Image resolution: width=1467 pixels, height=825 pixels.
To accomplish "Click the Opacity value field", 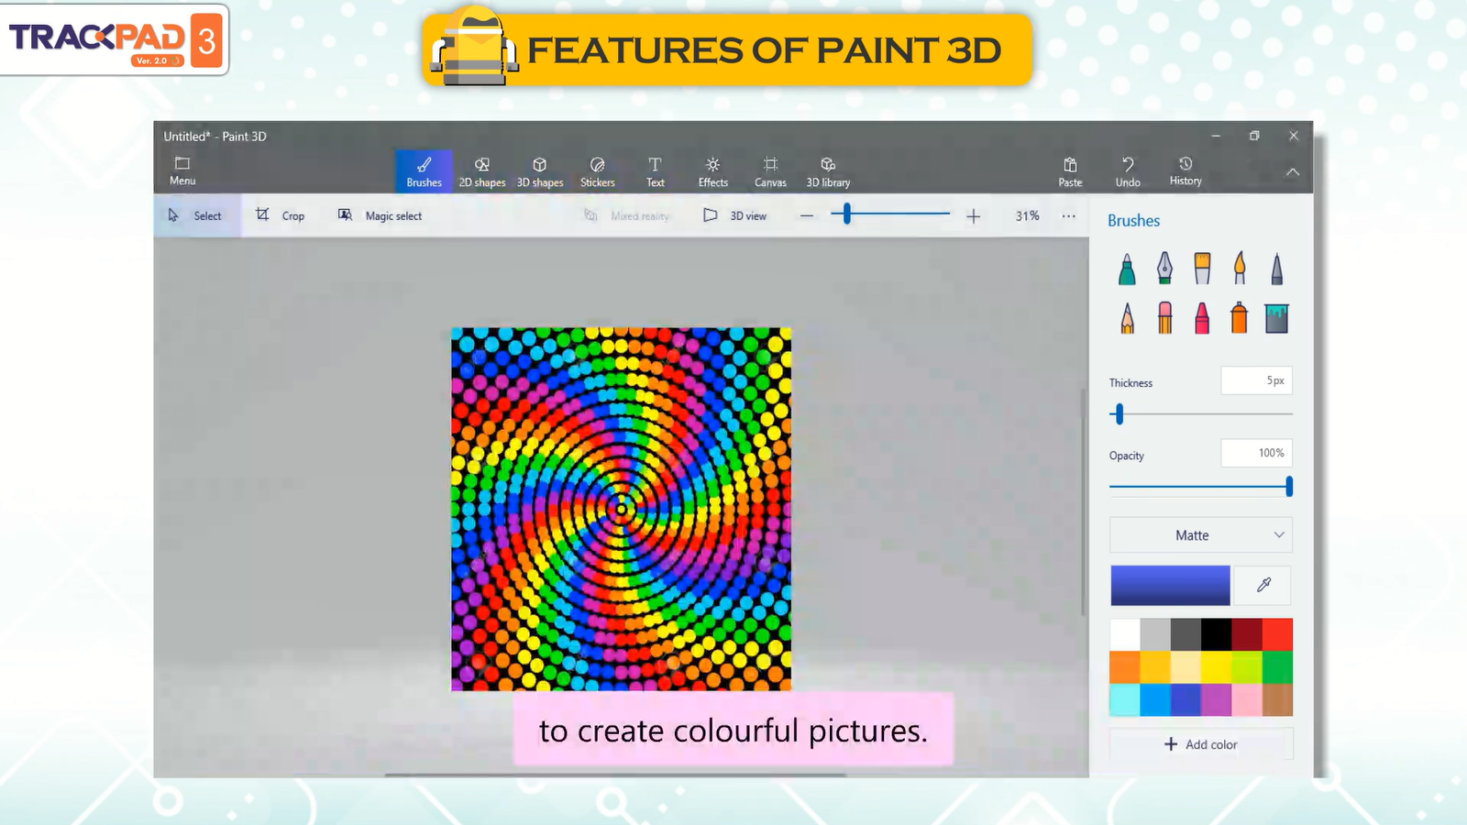I will [1256, 453].
